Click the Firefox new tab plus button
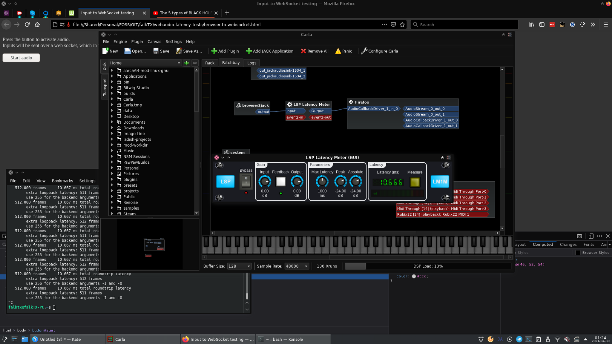 (x=227, y=13)
